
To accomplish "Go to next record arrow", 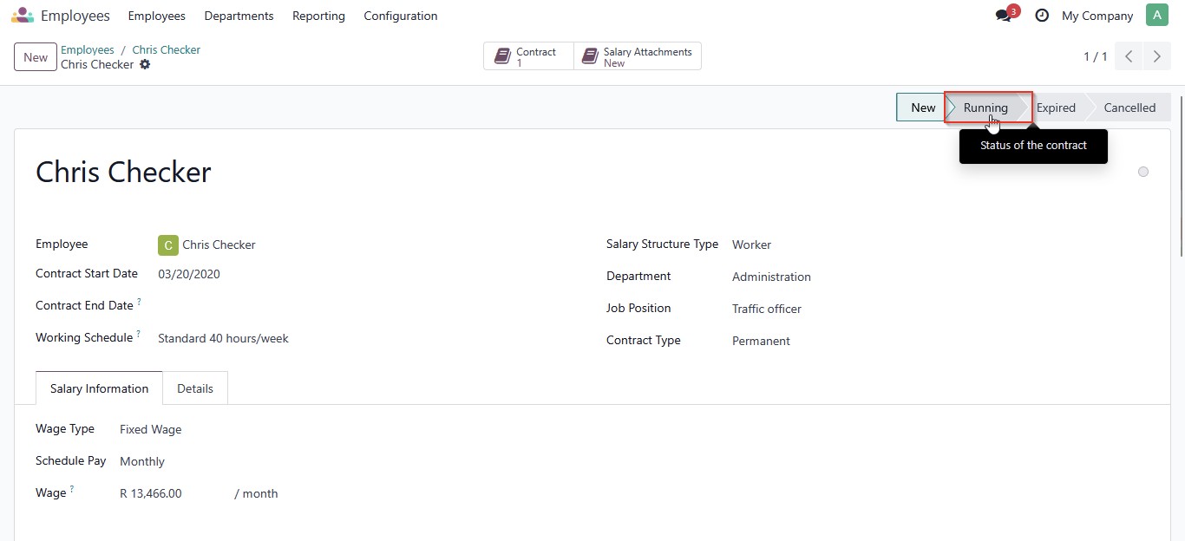I will (x=1157, y=56).
